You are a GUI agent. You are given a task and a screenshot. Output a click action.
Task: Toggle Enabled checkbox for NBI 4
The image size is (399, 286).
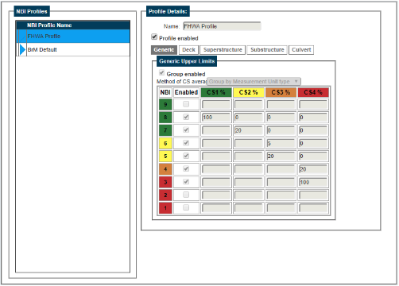coord(186,168)
